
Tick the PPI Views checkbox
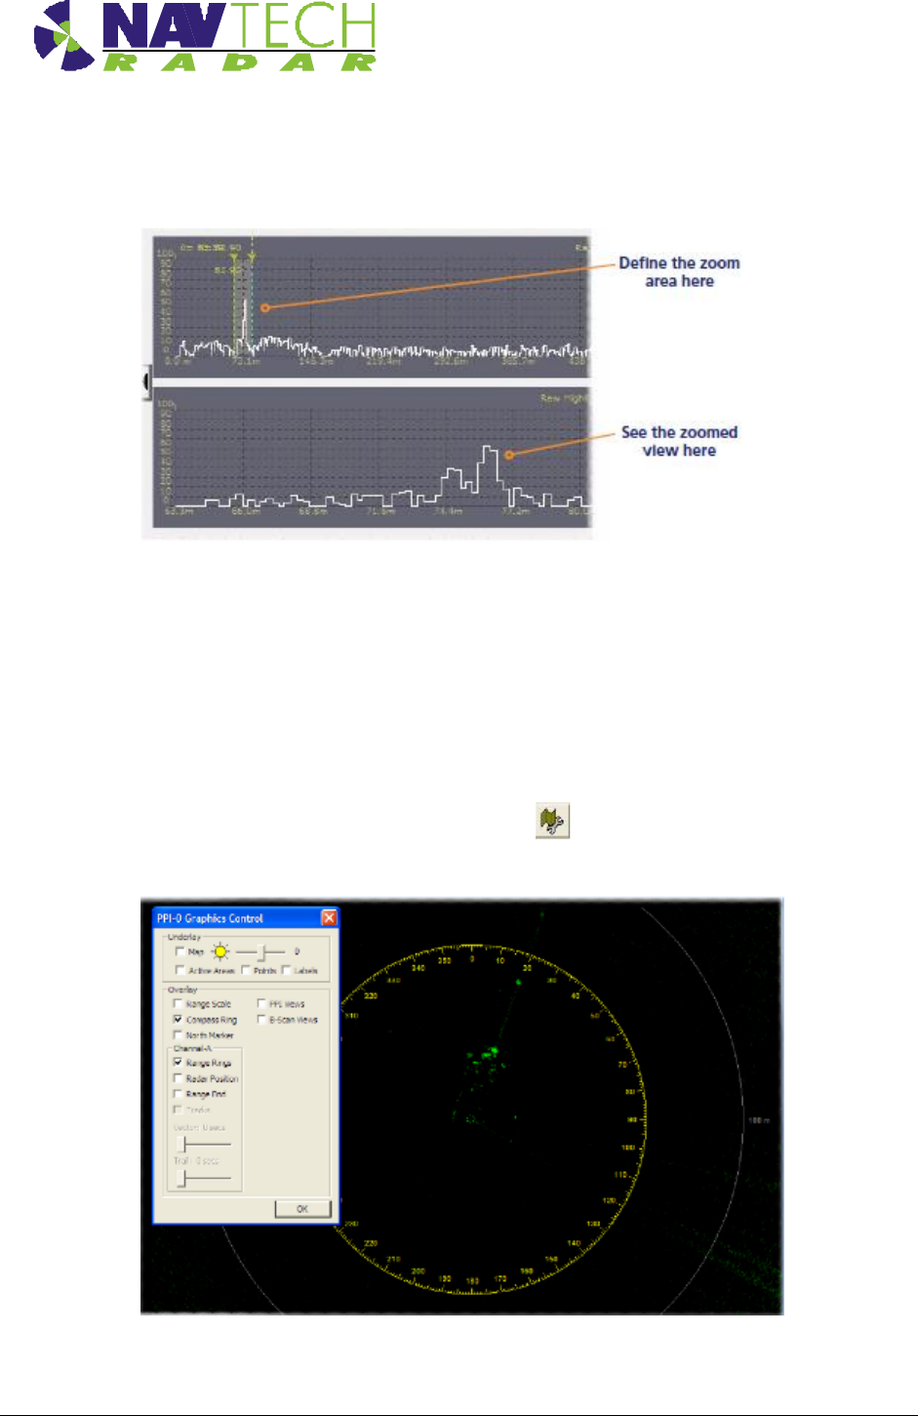click(261, 1003)
